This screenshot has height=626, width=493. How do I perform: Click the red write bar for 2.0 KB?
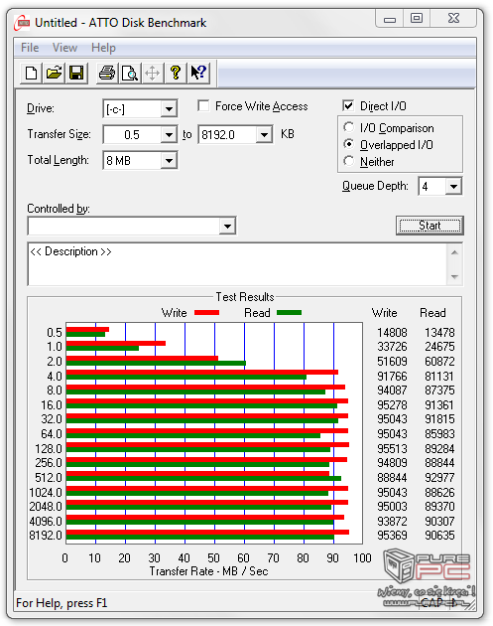coord(142,358)
